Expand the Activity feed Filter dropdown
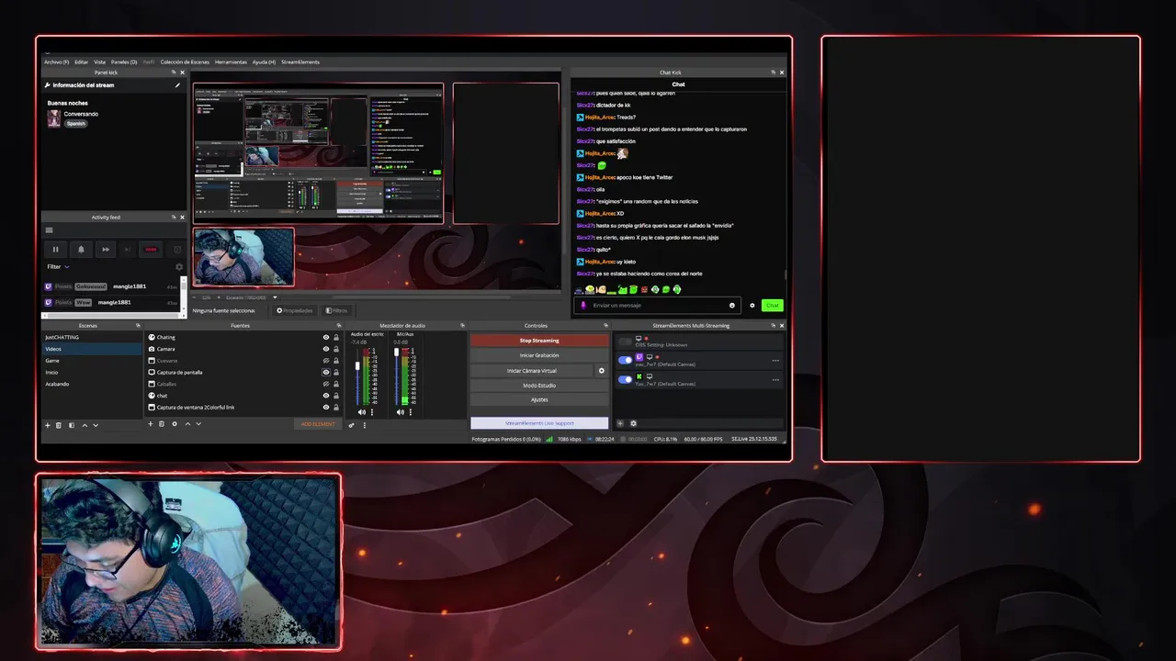 pyautogui.click(x=58, y=267)
